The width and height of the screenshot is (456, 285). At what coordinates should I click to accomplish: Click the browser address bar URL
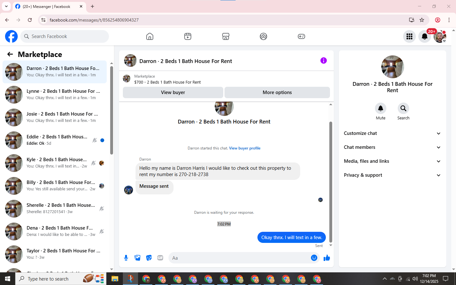(x=94, y=20)
